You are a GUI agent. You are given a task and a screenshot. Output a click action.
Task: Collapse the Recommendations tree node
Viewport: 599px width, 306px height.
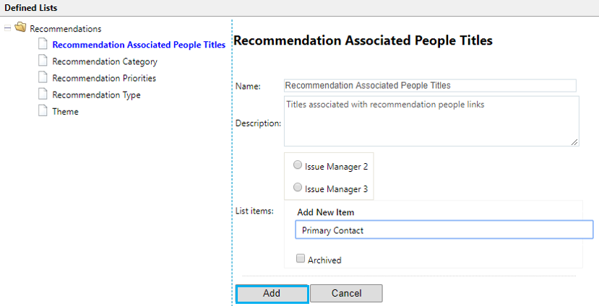[x=8, y=28]
